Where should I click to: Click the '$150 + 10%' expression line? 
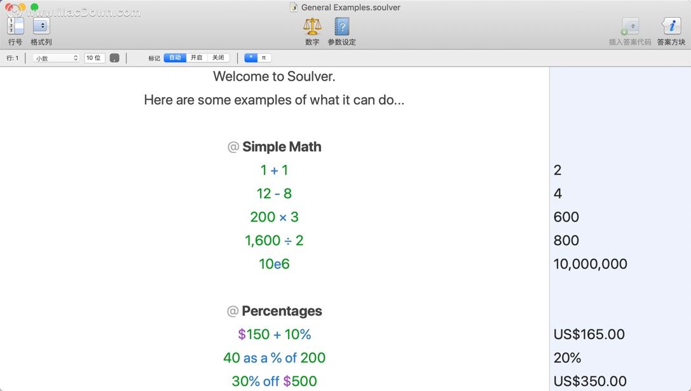274,335
